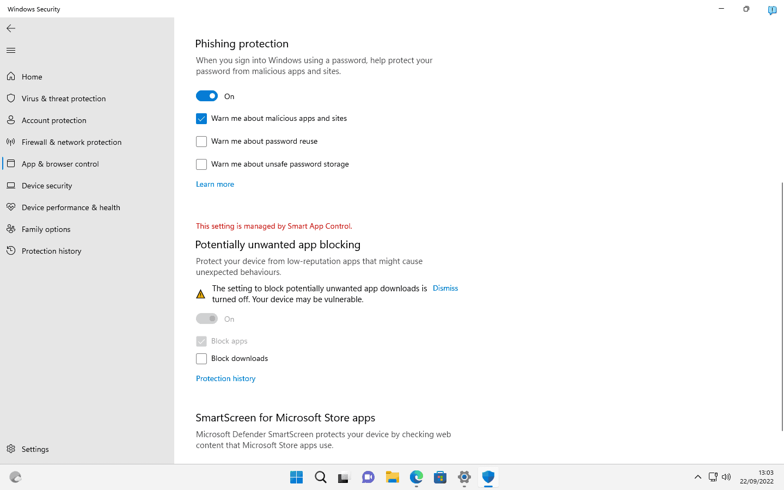784x490 pixels.
Task: Open Firewall & network protection page
Action: pyautogui.click(x=71, y=142)
